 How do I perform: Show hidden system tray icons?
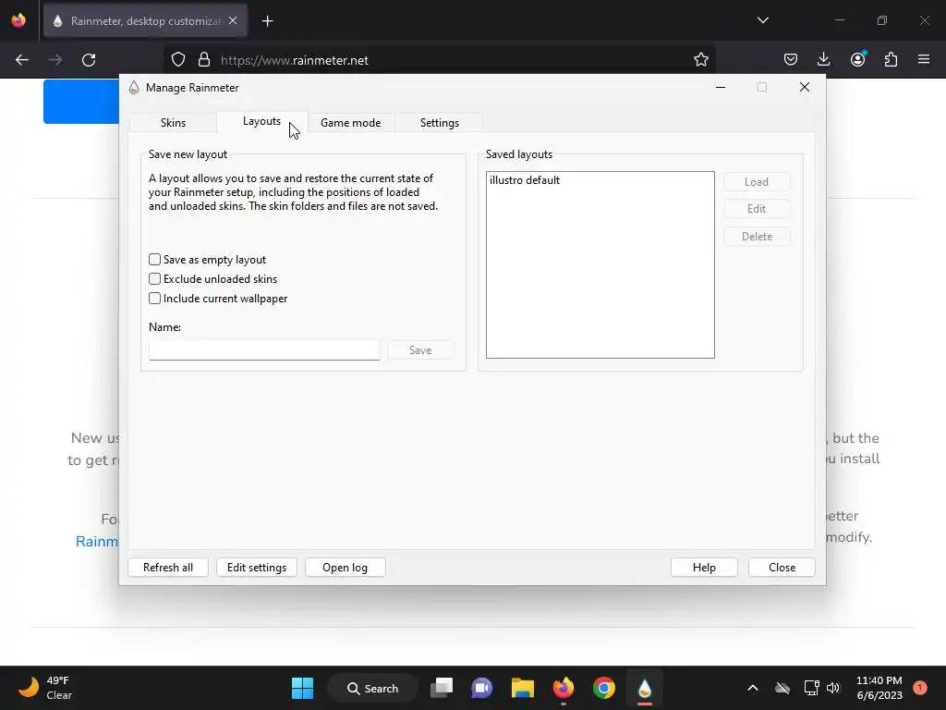[753, 688]
